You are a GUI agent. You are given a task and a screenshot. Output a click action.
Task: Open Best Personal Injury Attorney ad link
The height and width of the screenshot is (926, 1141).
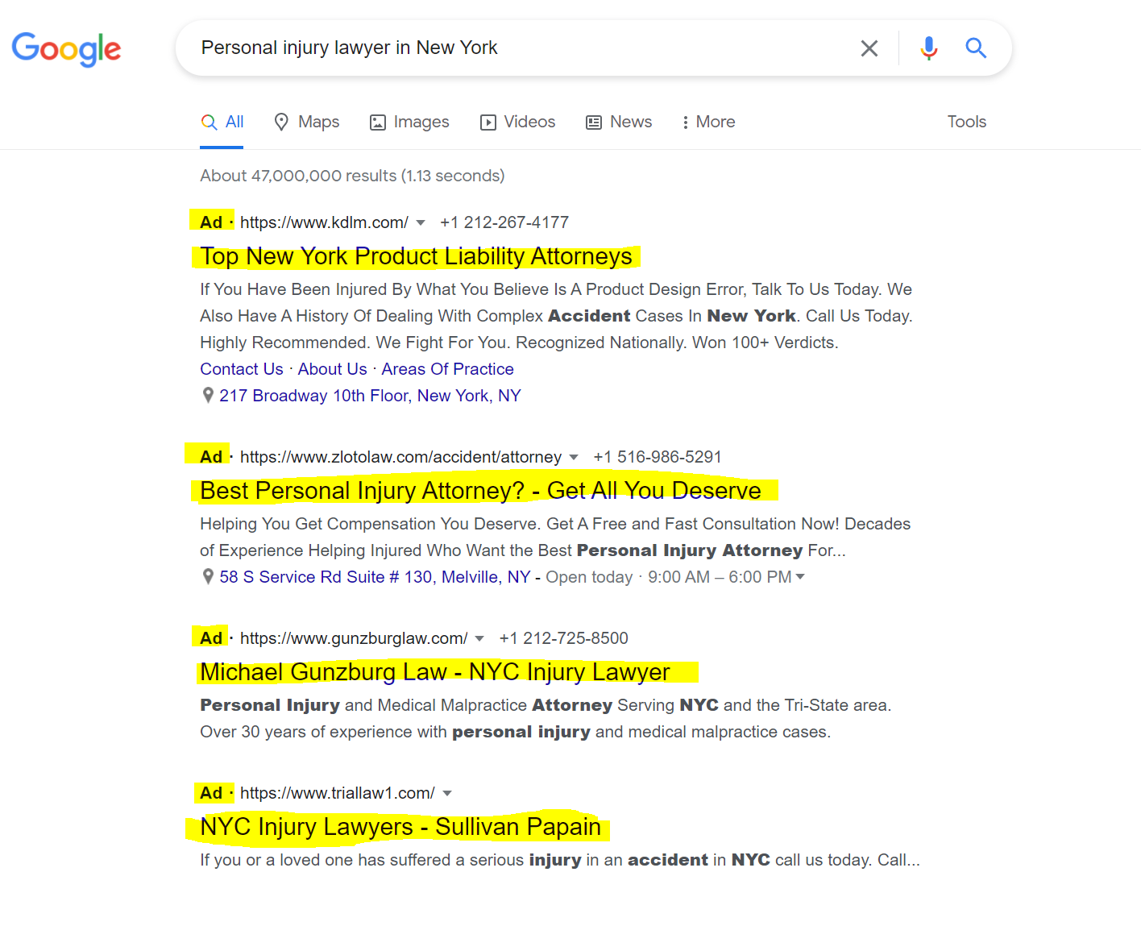[x=480, y=491]
